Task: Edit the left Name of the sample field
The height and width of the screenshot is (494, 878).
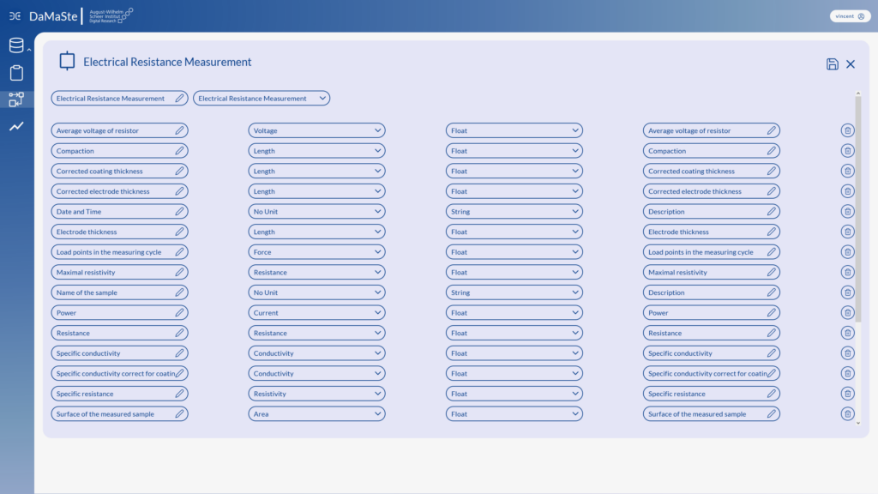Action: [x=119, y=292]
